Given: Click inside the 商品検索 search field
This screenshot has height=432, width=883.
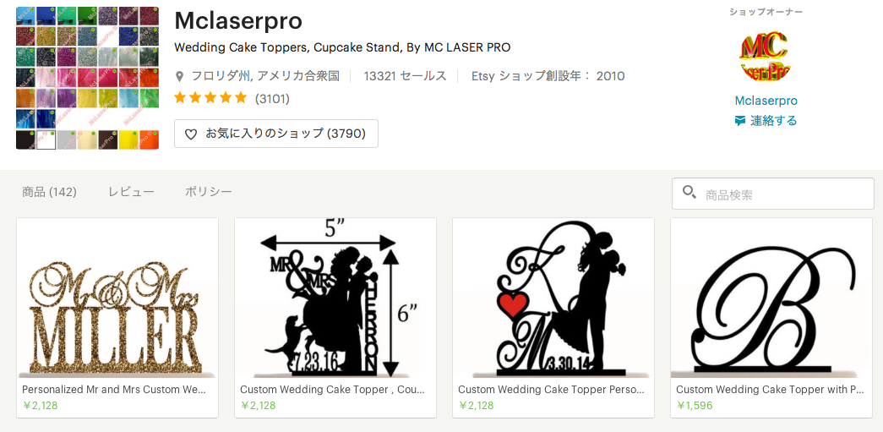Looking at the screenshot, I should pos(783,194).
